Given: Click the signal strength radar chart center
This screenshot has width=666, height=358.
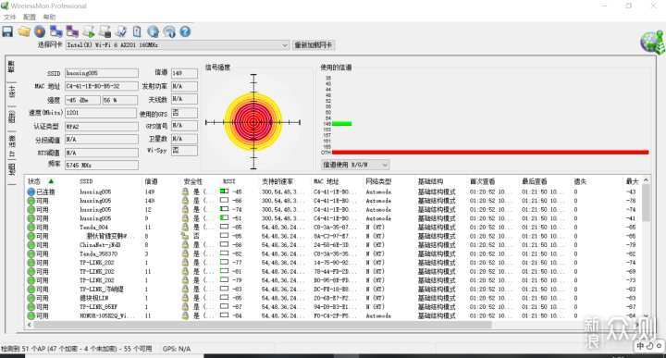Looking at the screenshot, I should tap(253, 122).
